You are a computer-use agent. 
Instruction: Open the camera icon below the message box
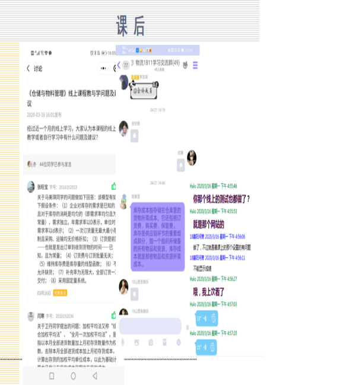click(151, 342)
